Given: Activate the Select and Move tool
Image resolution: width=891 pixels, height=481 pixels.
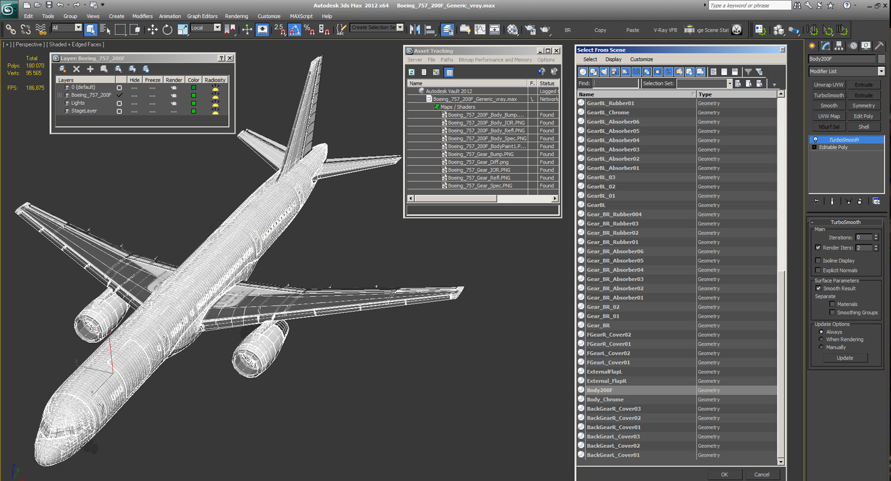Looking at the screenshot, I should (x=152, y=29).
